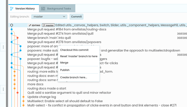Click the orange node beside 'Update change log'
The width and height of the screenshot is (187, 107).
[x=24, y=97]
